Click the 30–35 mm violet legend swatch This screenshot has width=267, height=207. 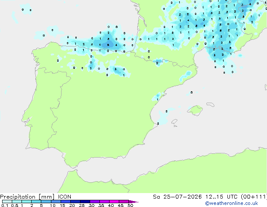point(94,202)
